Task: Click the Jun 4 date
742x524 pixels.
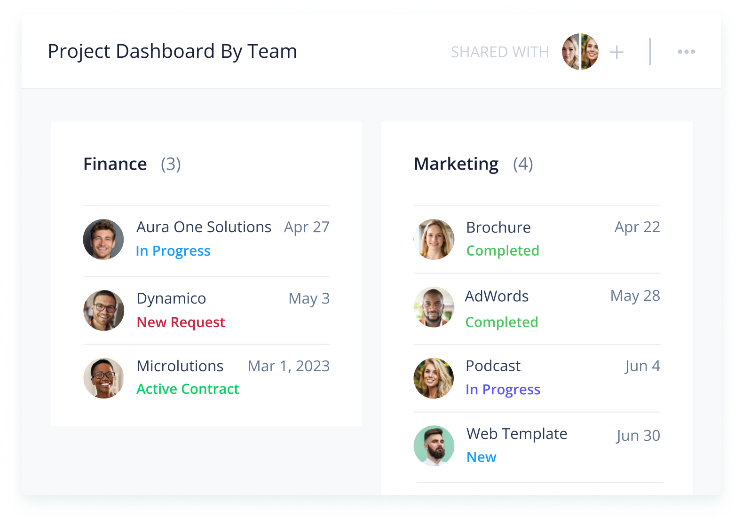Action: 642,366
